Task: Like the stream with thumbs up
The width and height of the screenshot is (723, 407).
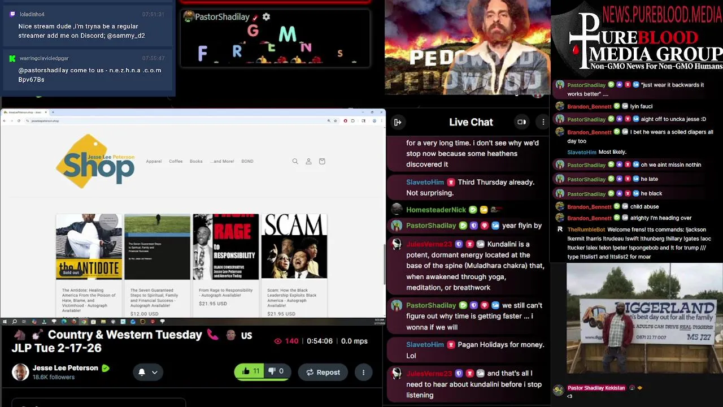Action: click(250, 371)
